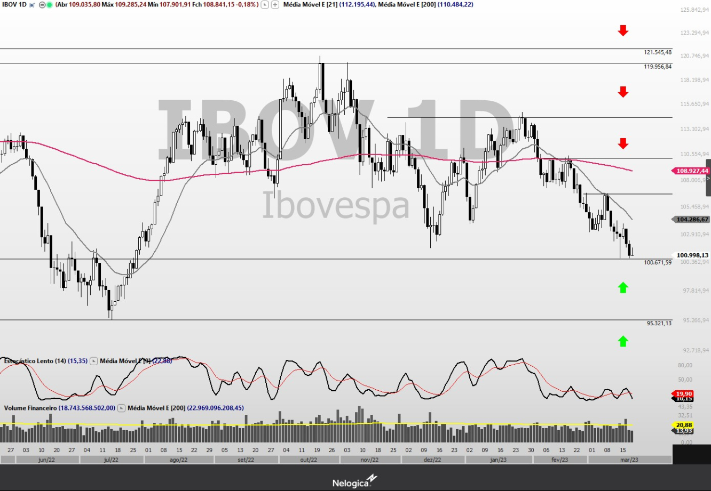Expand the side panel with the right-edge arrow
Viewport: 711px width, 491px height.
708,178
